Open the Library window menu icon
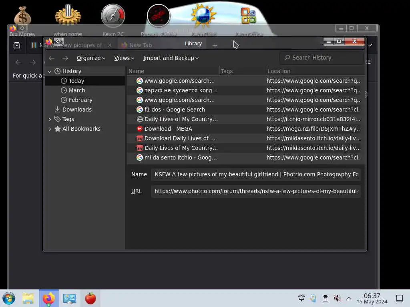This screenshot has width=410, height=307. (x=49, y=42)
